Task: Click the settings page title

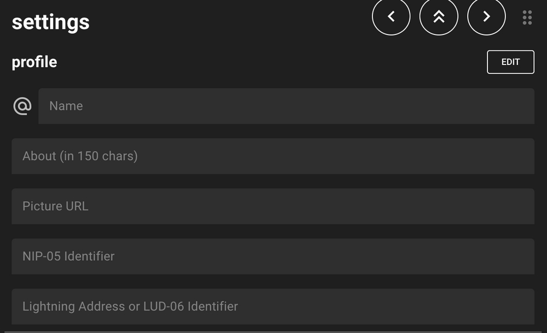Action: coord(51,22)
